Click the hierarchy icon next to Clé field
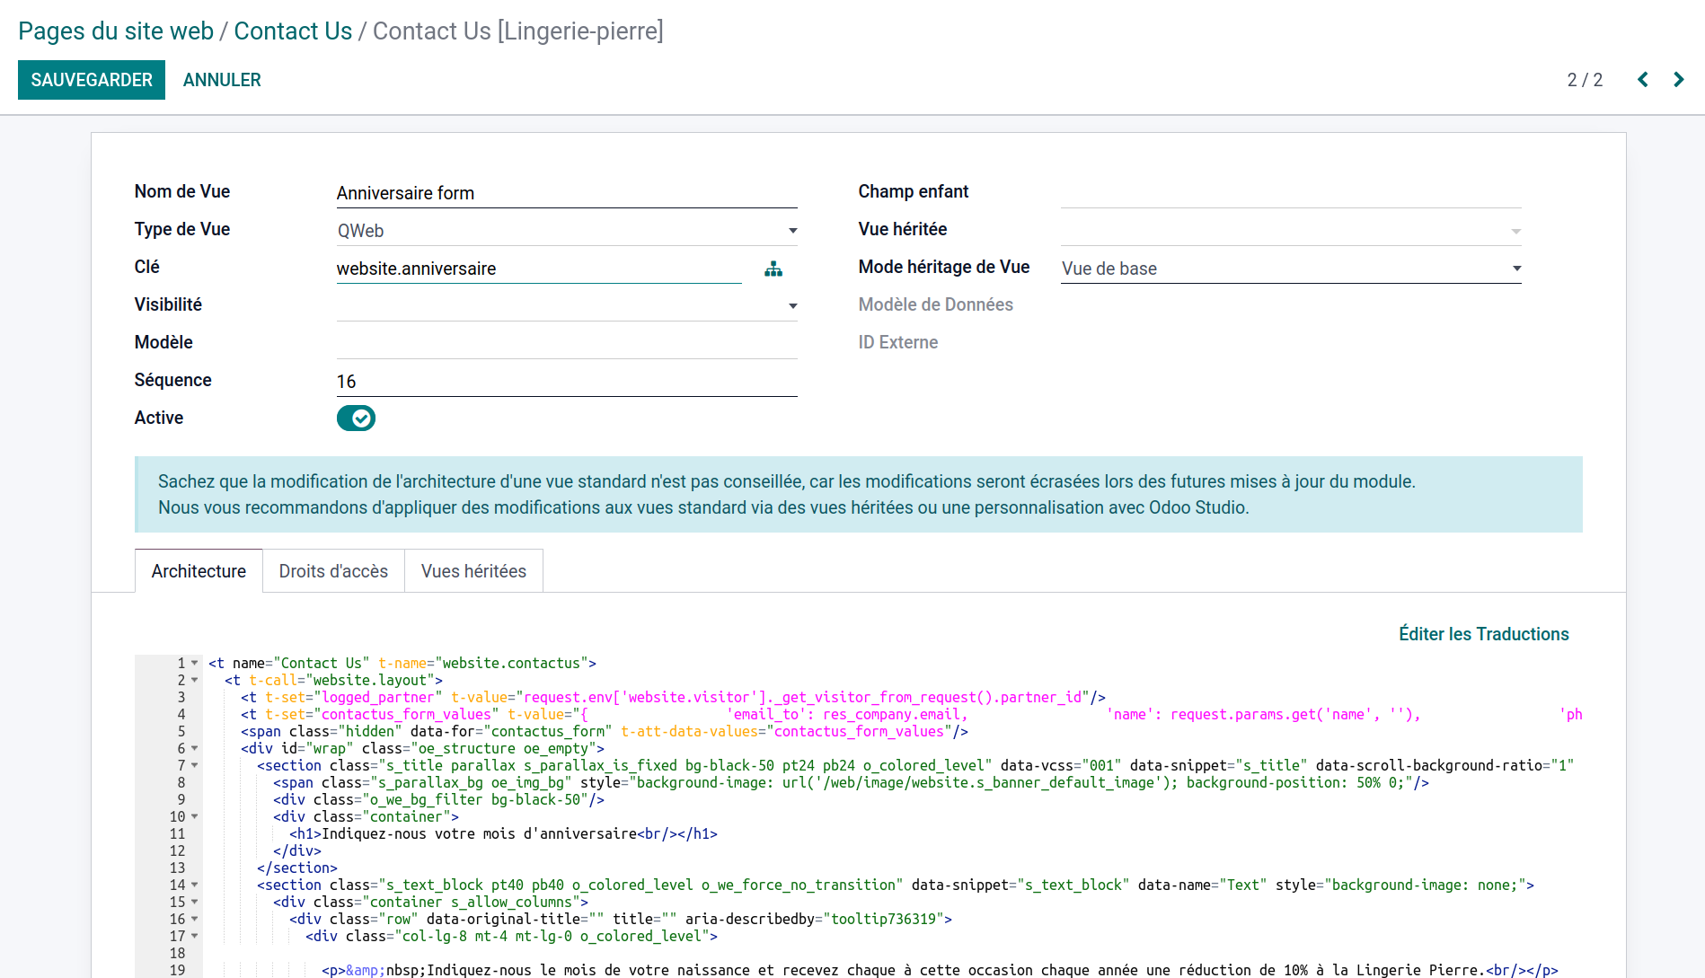Viewport: 1705px width, 978px height. 773,269
